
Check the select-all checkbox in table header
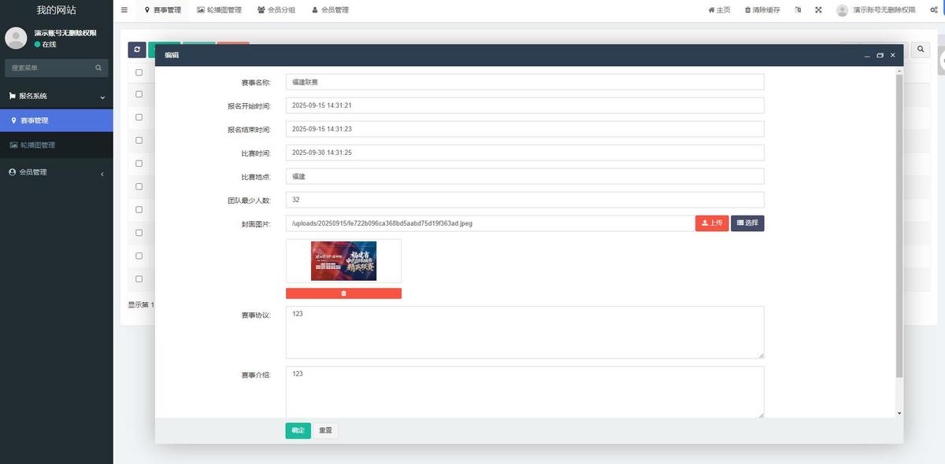coord(139,72)
